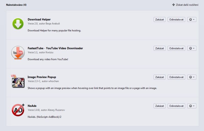The width and height of the screenshot is (204, 131).
Task: Click the NoAds crossed-out AD icon
Action: pyautogui.click(x=18, y=110)
